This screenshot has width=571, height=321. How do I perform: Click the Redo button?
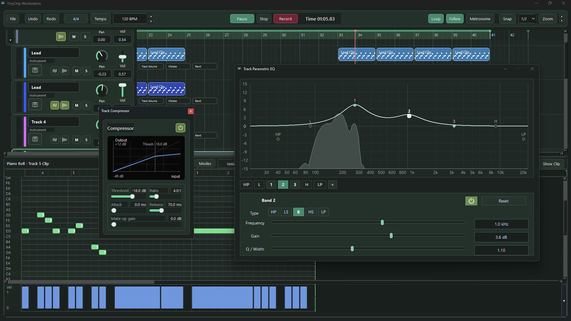tap(51, 19)
